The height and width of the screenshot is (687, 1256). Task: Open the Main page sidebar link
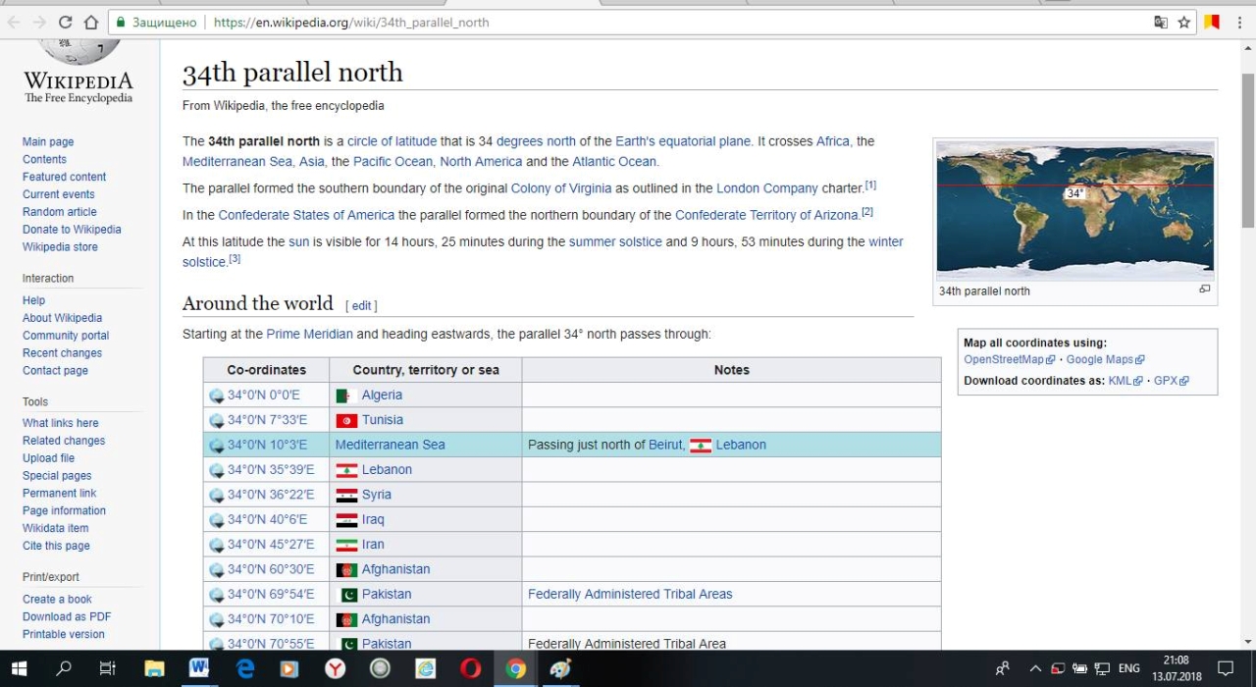48,142
